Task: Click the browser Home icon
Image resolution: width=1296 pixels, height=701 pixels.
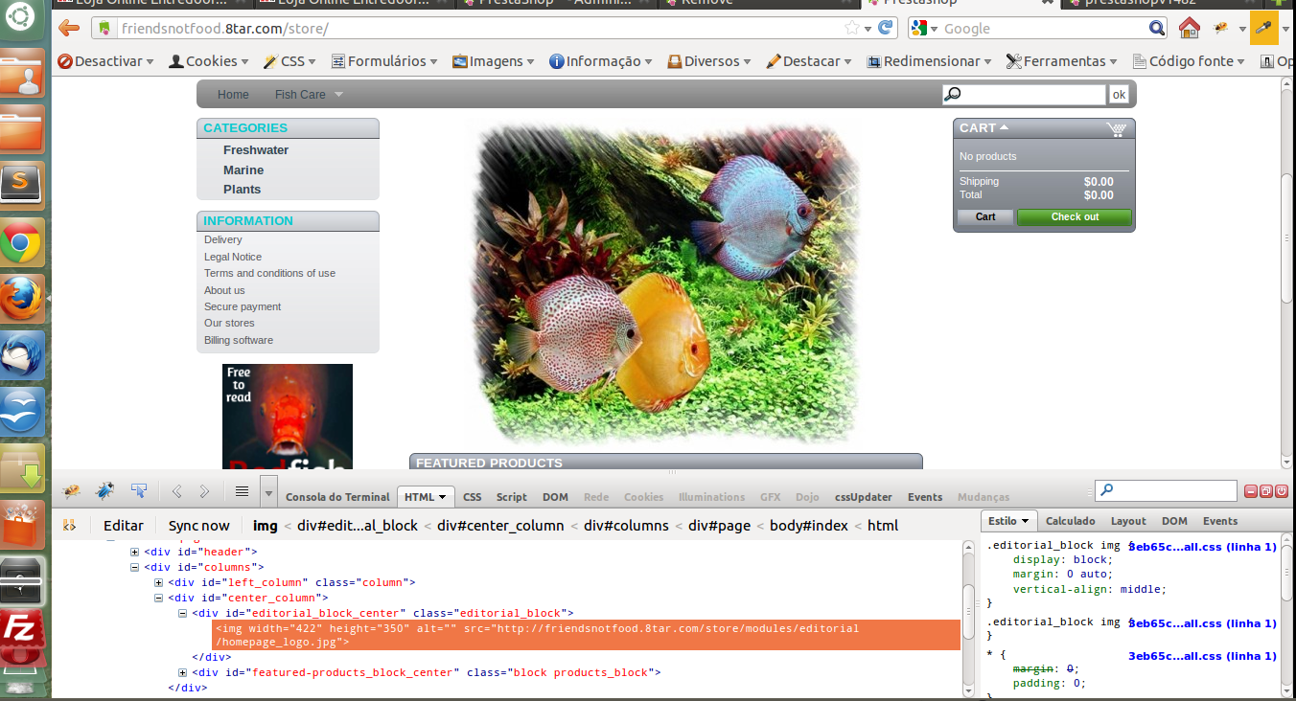Action: [1189, 28]
